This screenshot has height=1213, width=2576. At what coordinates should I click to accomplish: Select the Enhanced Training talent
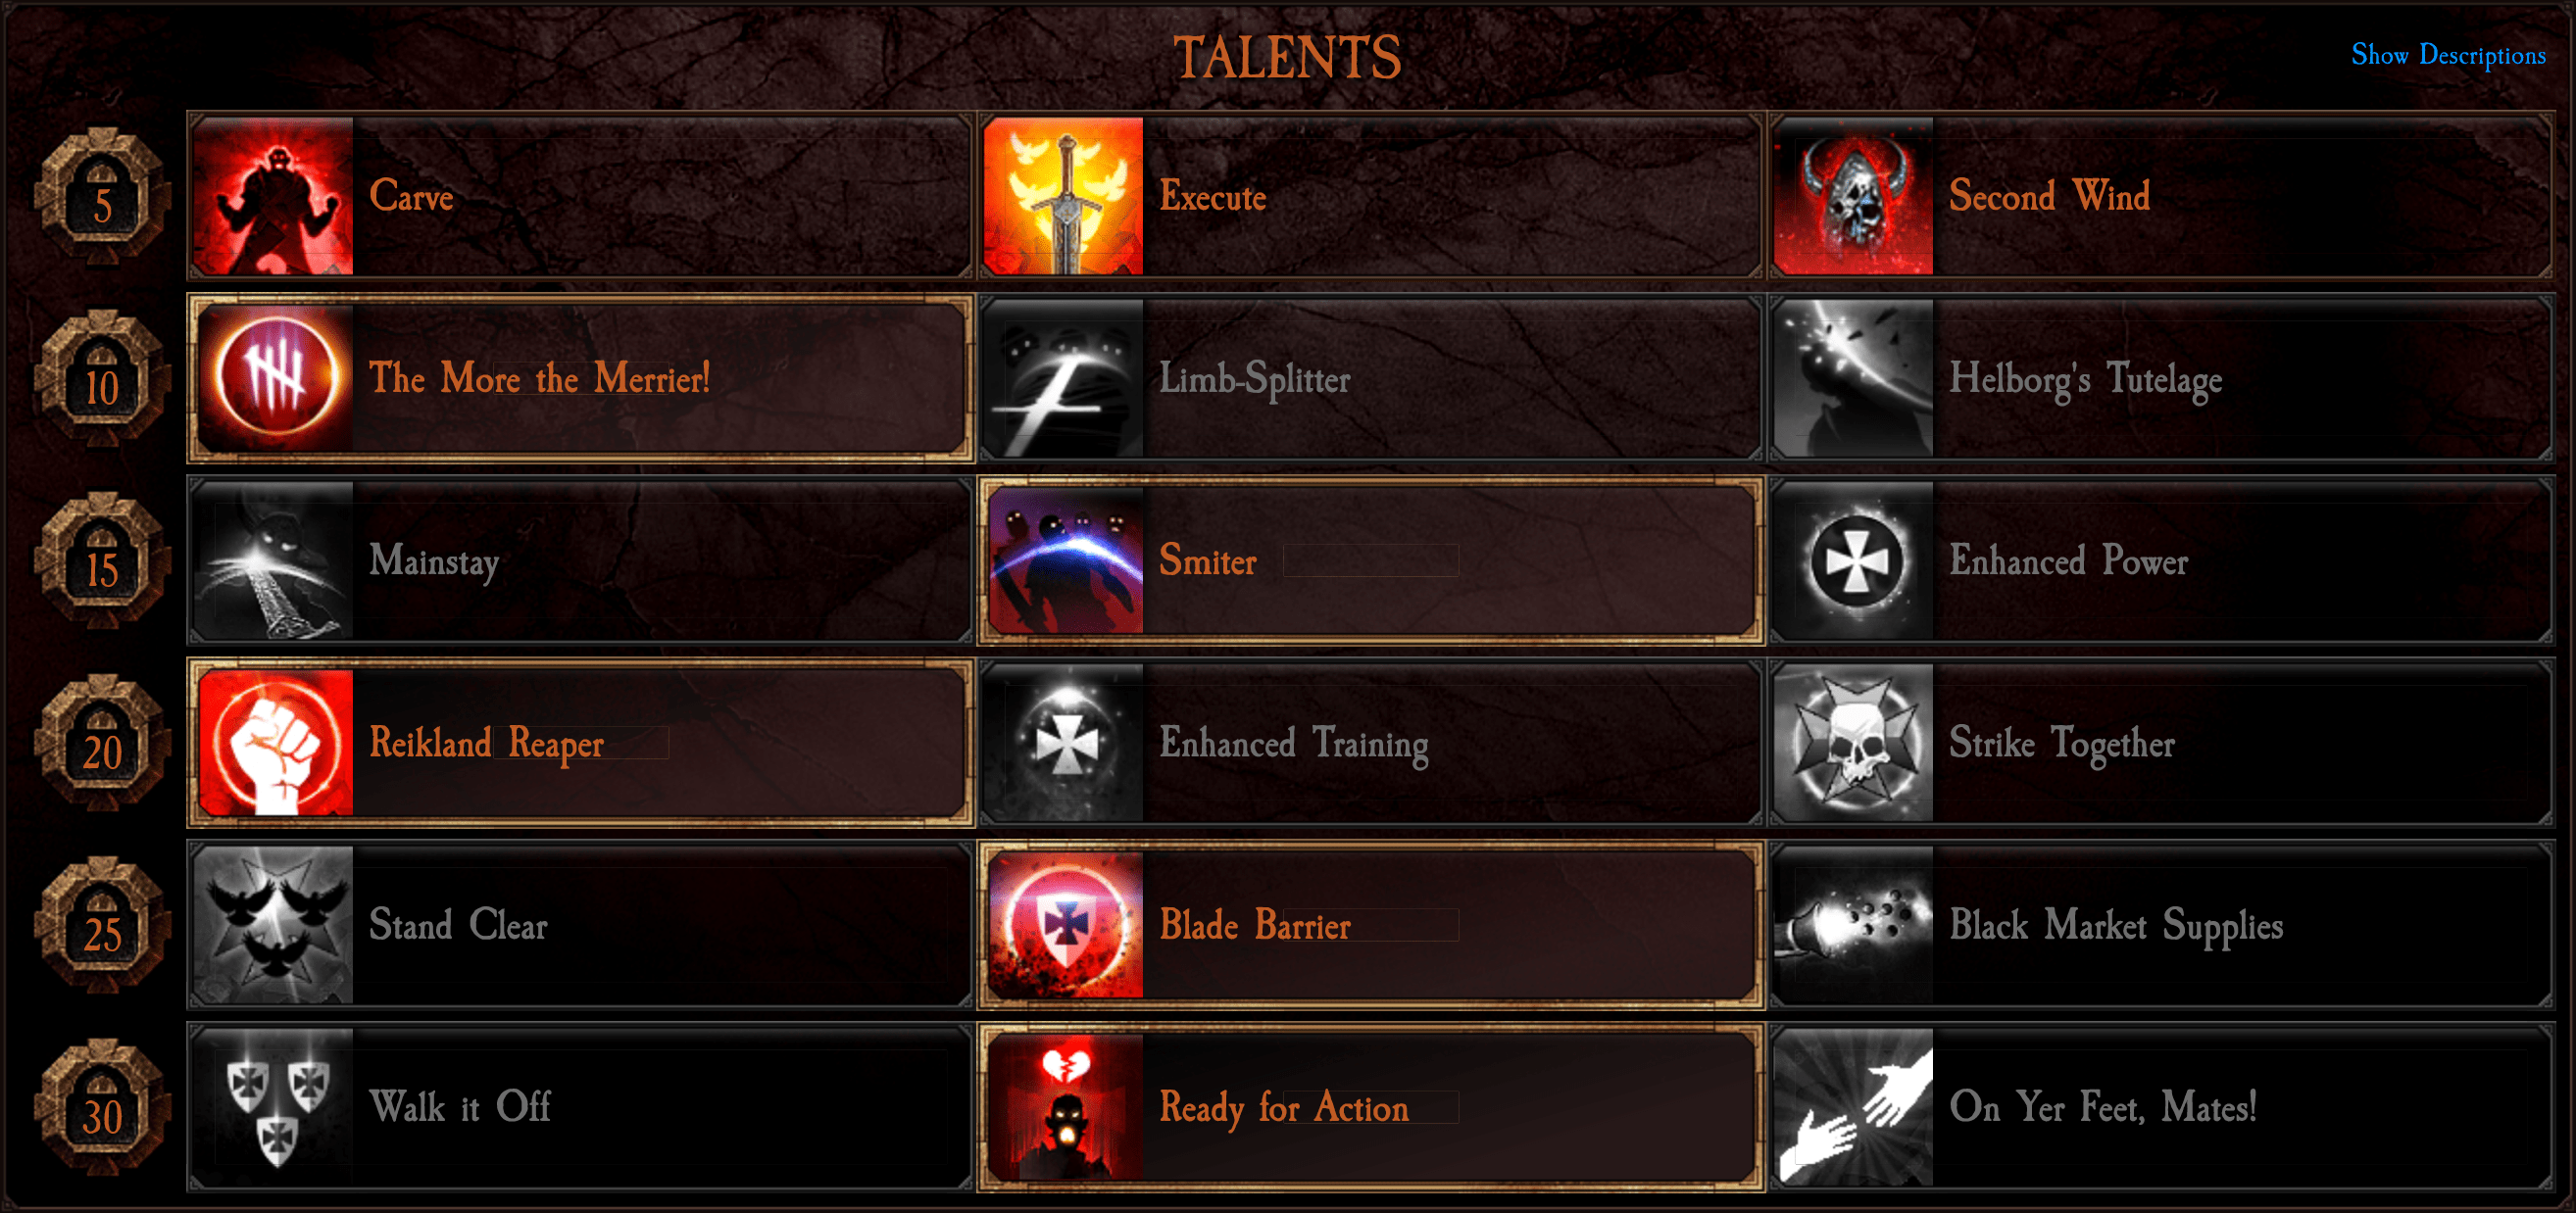(x=1370, y=743)
